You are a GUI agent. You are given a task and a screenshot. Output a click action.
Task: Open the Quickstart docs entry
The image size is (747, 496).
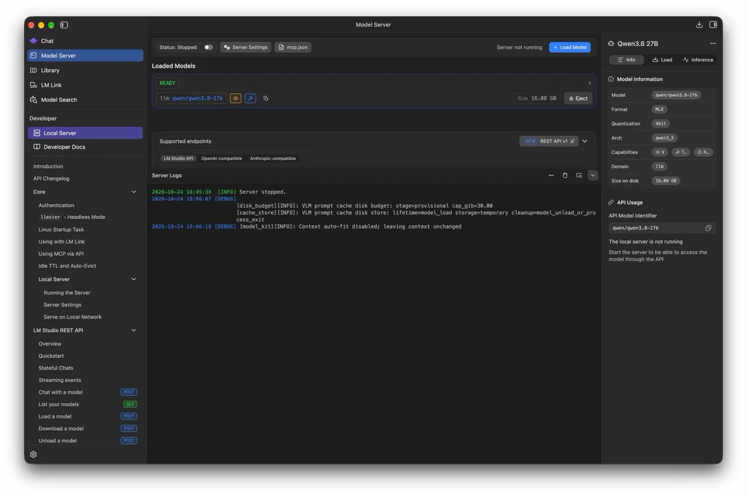(51, 356)
